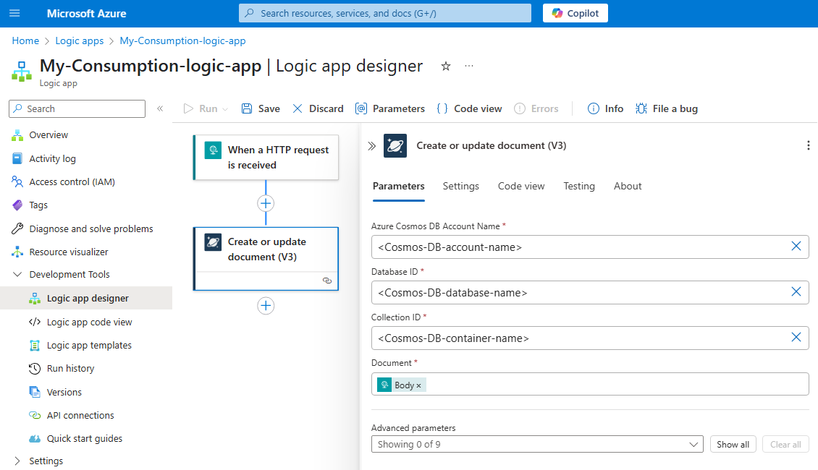Click the plus icon between trigger and action
This screenshot has width=818, height=470.
click(x=266, y=203)
